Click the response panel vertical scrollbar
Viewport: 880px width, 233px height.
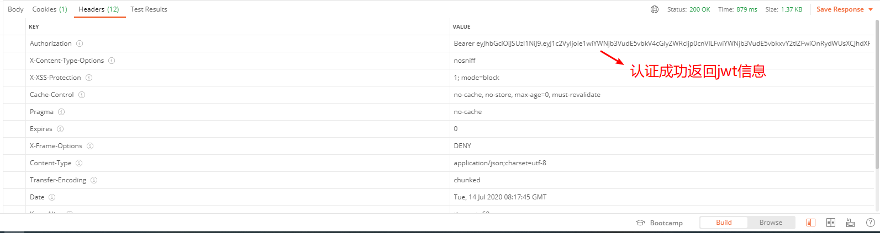click(x=877, y=94)
